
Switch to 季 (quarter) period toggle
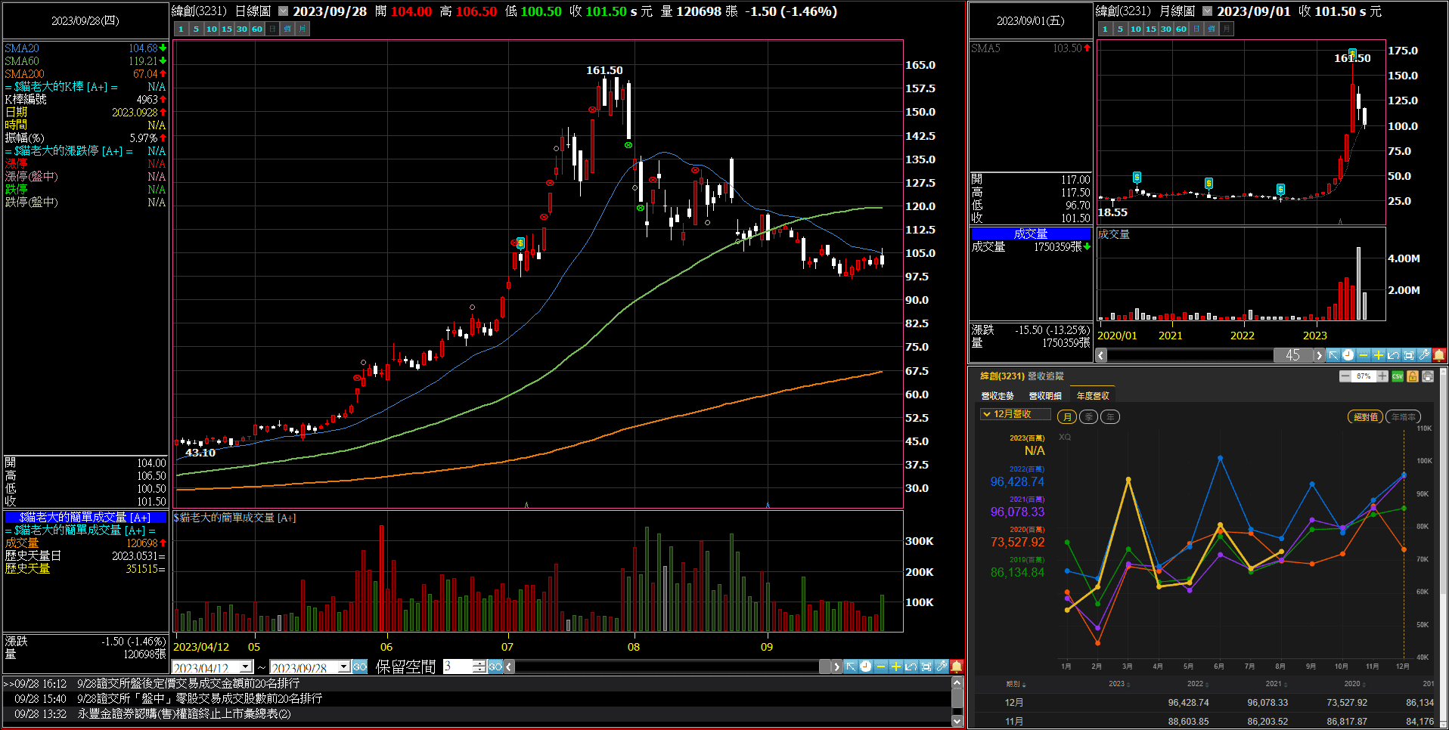coord(1089,417)
